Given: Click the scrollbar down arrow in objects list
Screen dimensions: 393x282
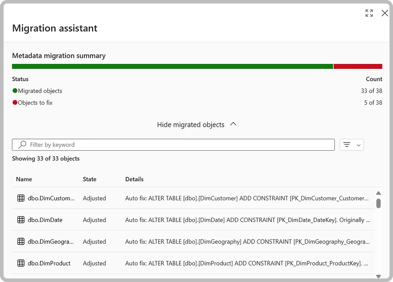Looking at the screenshot, I should pos(379,276).
